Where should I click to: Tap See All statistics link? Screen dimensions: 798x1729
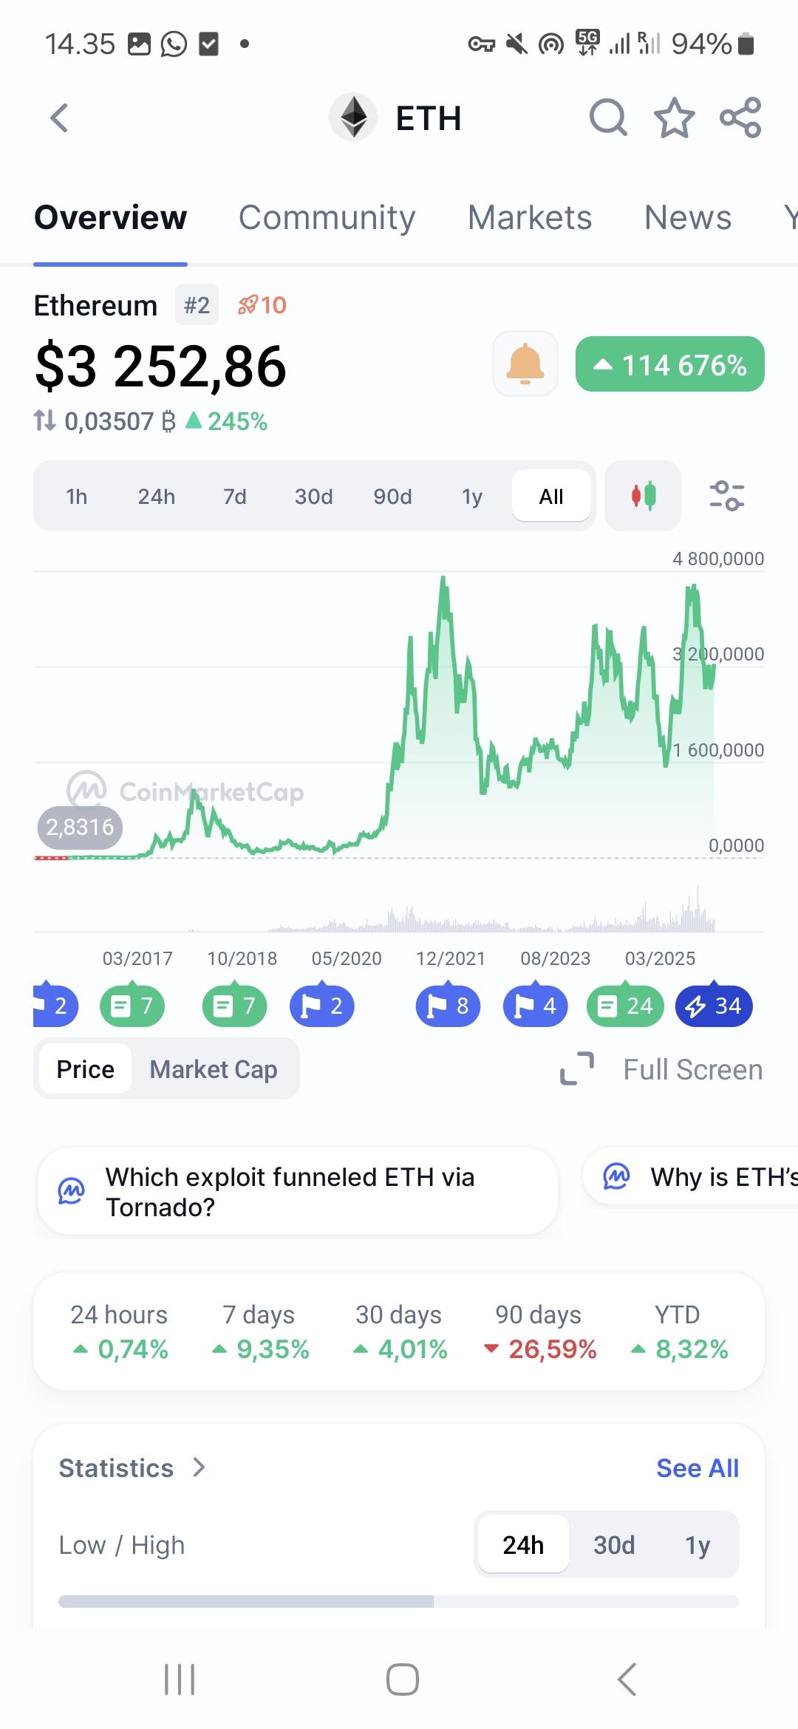tap(697, 1468)
